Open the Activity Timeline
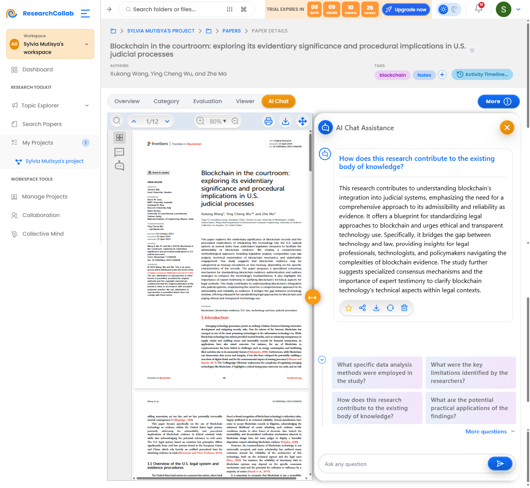 point(482,74)
